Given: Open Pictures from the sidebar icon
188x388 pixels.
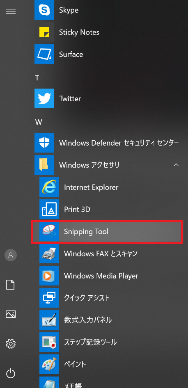Looking at the screenshot, I should pos(11,314).
